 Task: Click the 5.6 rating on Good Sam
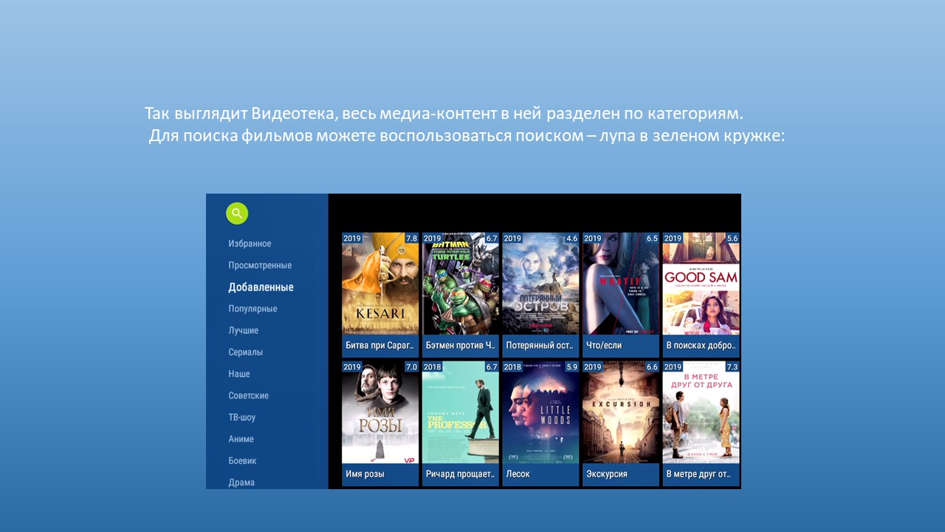point(732,239)
